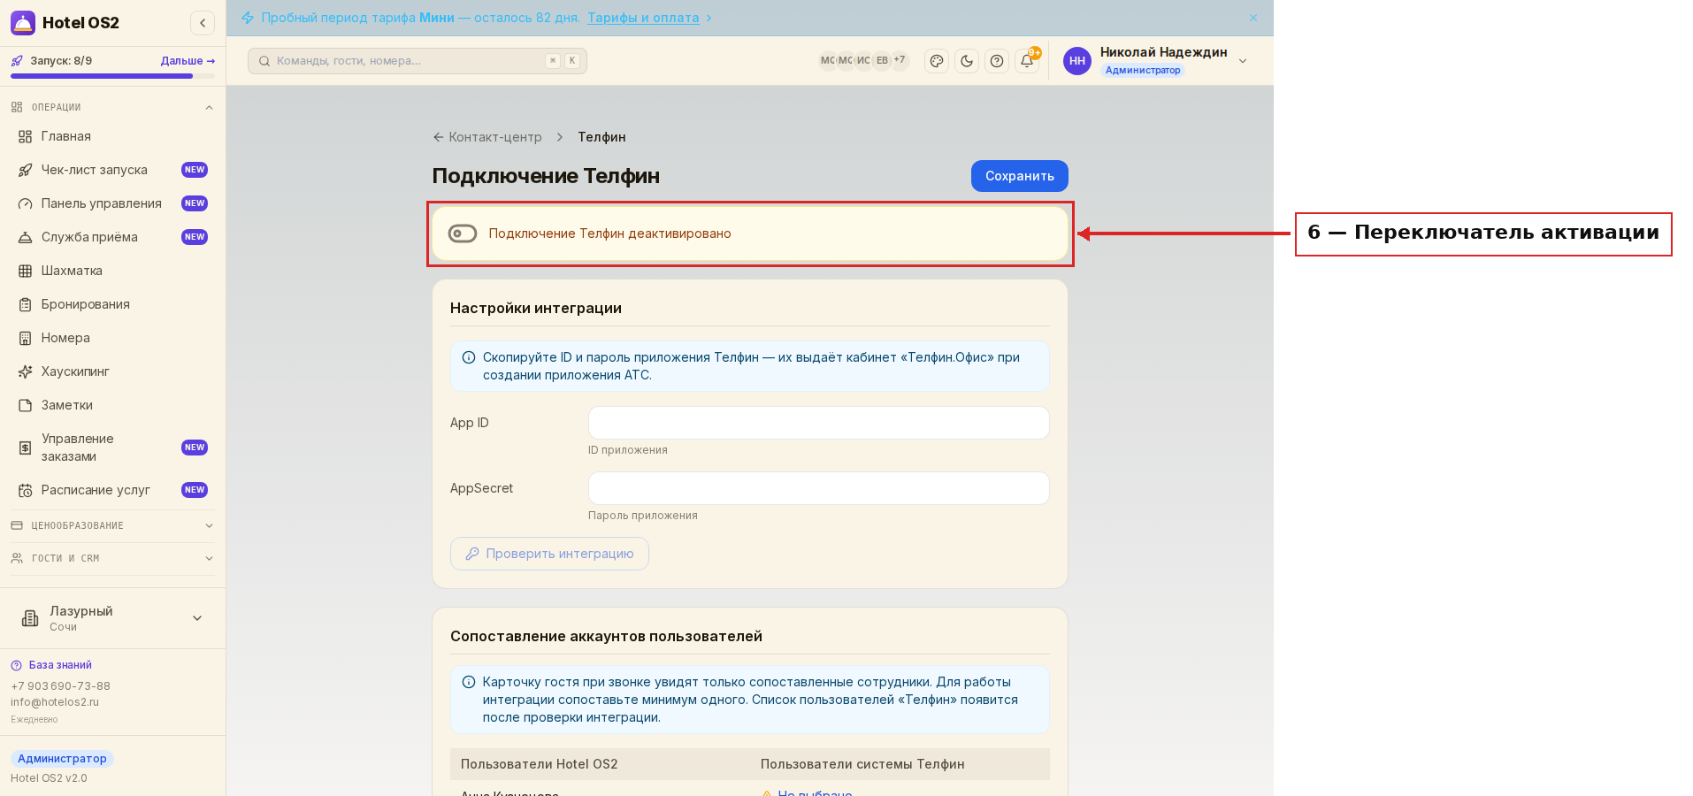The image size is (1693, 796).
Task: Show the +7 additional users avatar
Action: pyautogui.click(x=900, y=60)
